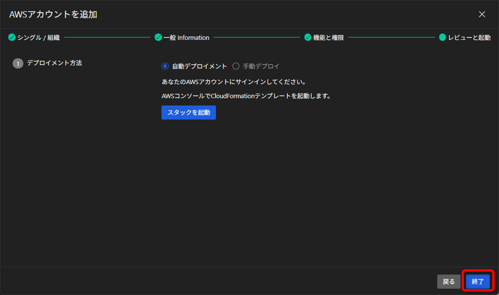
Task: Click the text あなたのAWSアカウントにサインインしてください。
Action: click(x=234, y=82)
